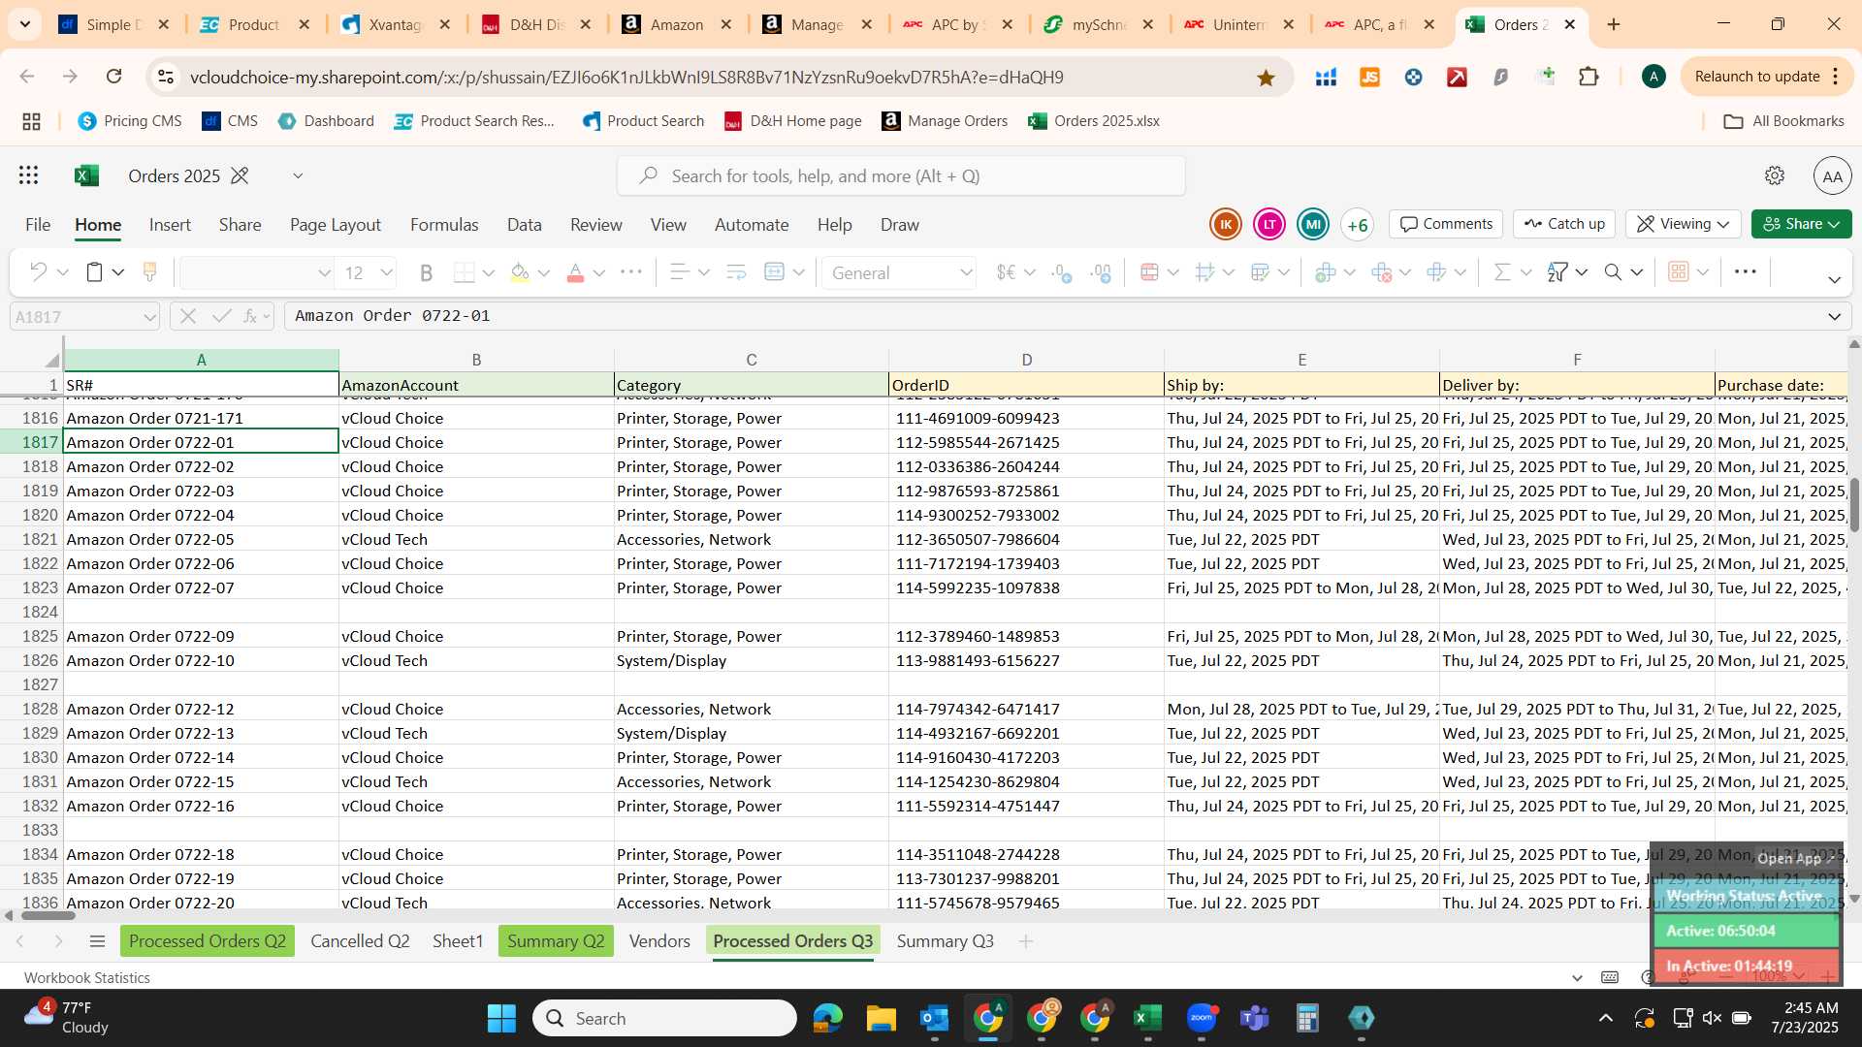The width and height of the screenshot is (1862, 1047).
Task: Open the Viewing mode dropdown
Action: click(1684, 224)
